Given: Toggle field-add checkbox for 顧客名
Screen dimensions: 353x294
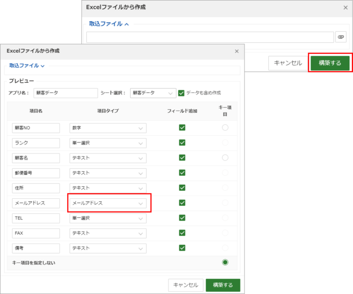Looking at the screenshot, I should tap(182, 158).
